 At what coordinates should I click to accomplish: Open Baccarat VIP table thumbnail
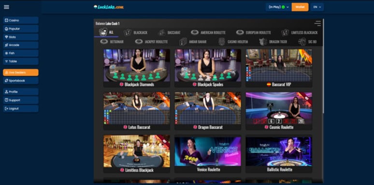279,66
